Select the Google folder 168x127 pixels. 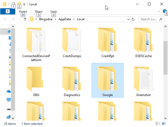pyautogui.click(x=108, y=80)
